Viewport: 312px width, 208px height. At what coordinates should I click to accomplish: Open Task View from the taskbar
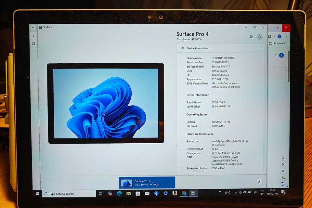click(100, 193)
